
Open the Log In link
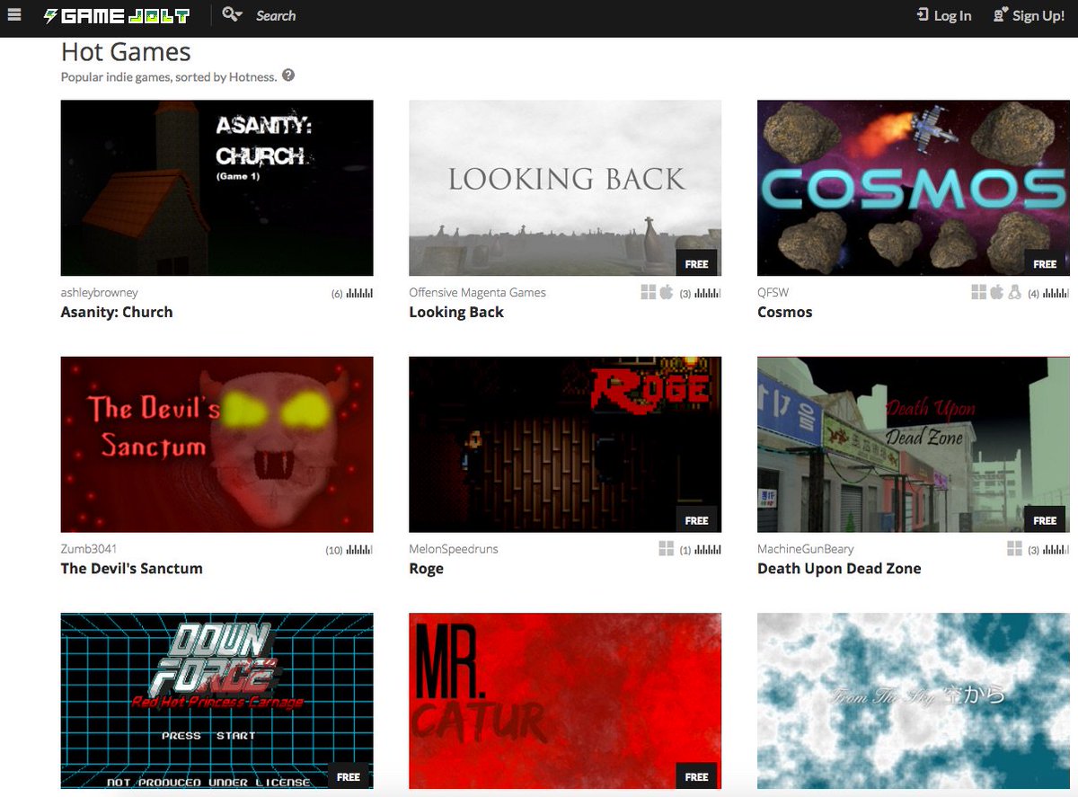(x=944, y=15)
